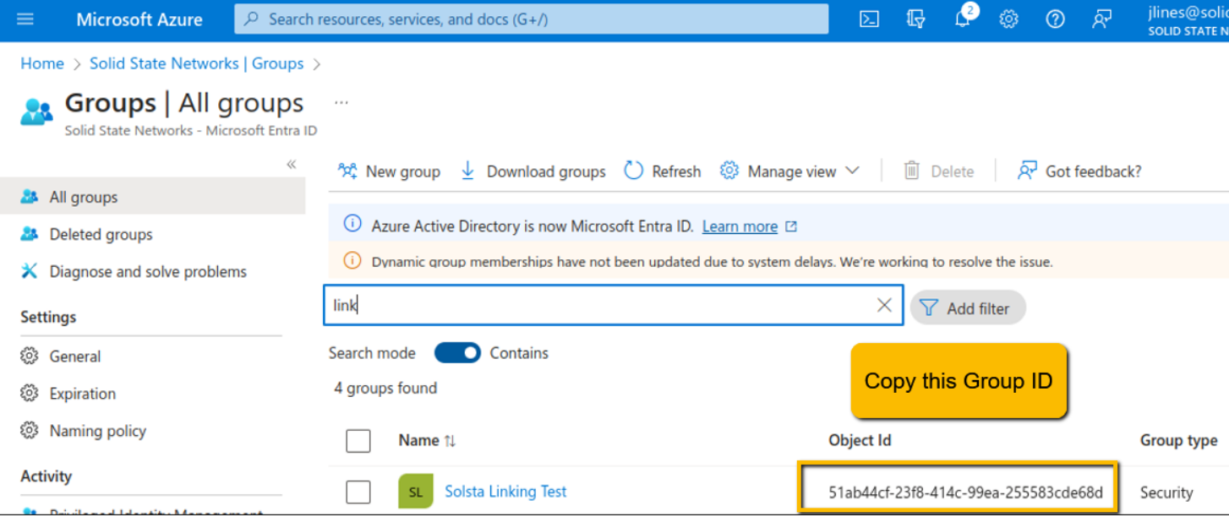
Task: Toggle the Search mode Contains switch
Action: (457, 353)
